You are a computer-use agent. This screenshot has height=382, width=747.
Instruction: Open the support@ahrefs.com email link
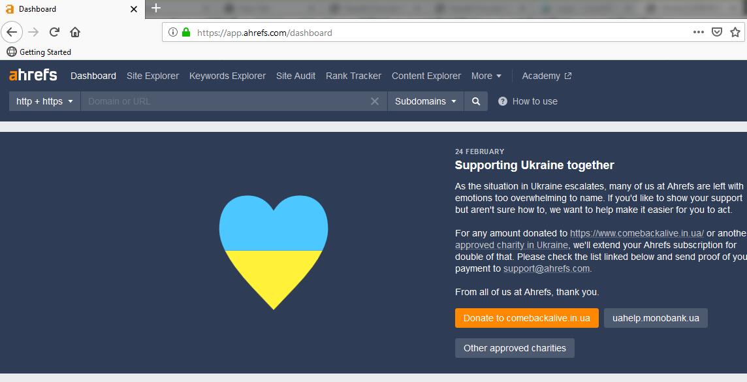[x=546, y=268]
